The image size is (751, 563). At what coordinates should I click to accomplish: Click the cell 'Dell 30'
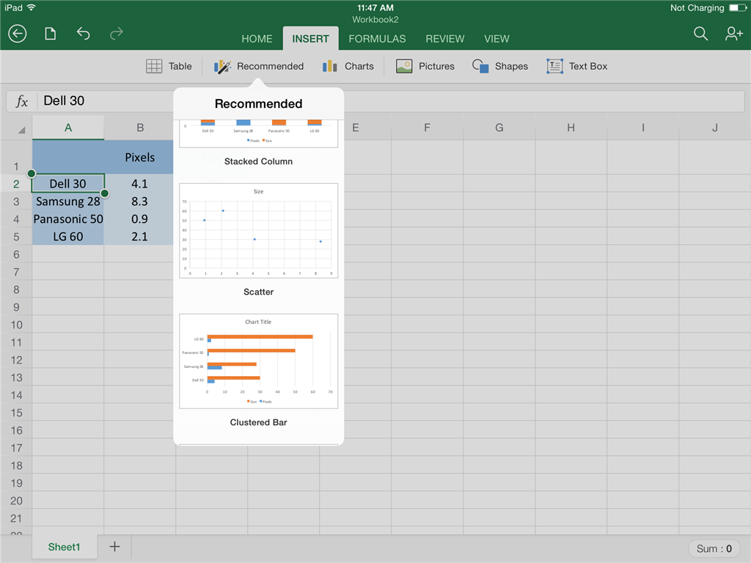coord(68,184)
